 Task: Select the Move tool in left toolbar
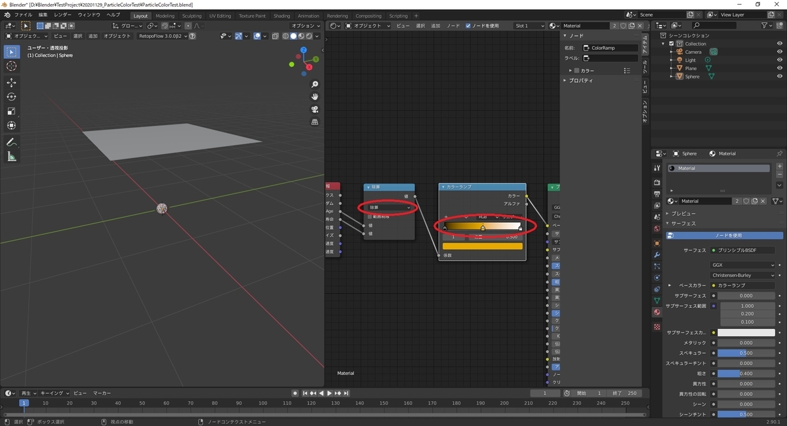(11, 83)
